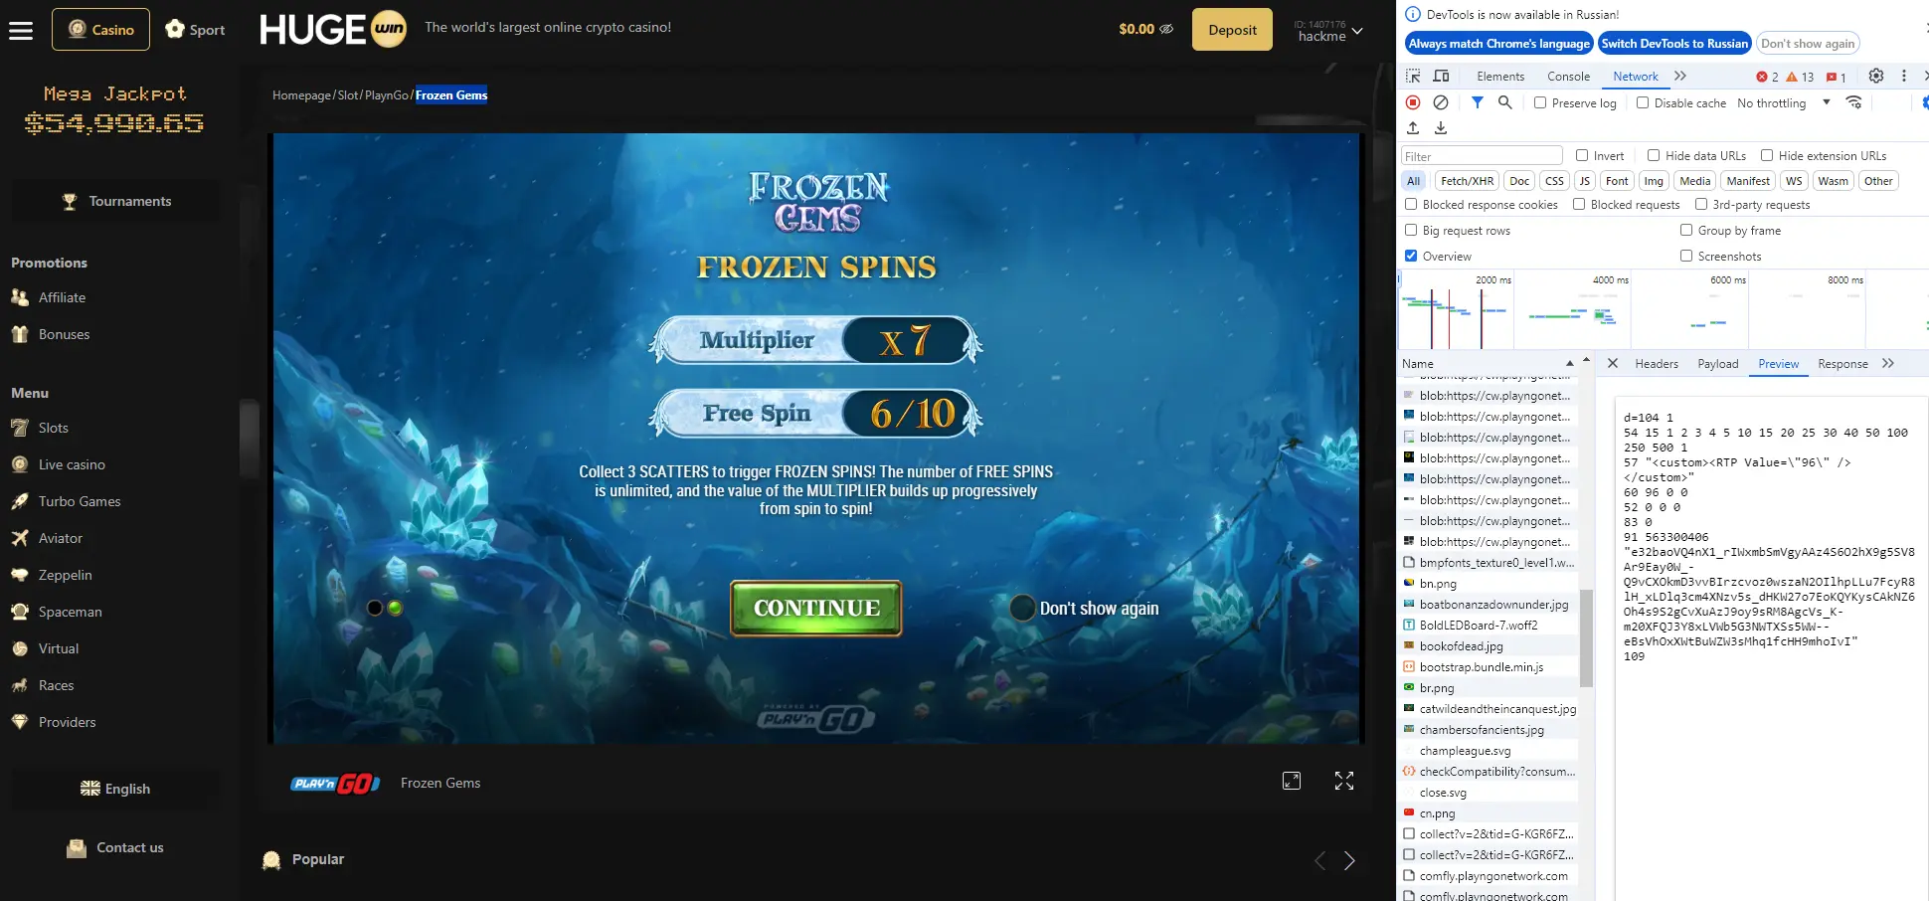1929x901 pixels.
Task: Enter fullscreen game mode icon
Action: pyautogui.click(x=1344, y=781)
